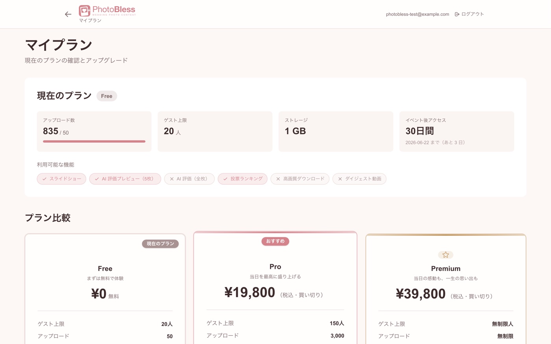This screenshot has width=551, height=344.
Task: Click the X icon on 高画質ダウンロード chip
Action: click(x=278, y=179)
